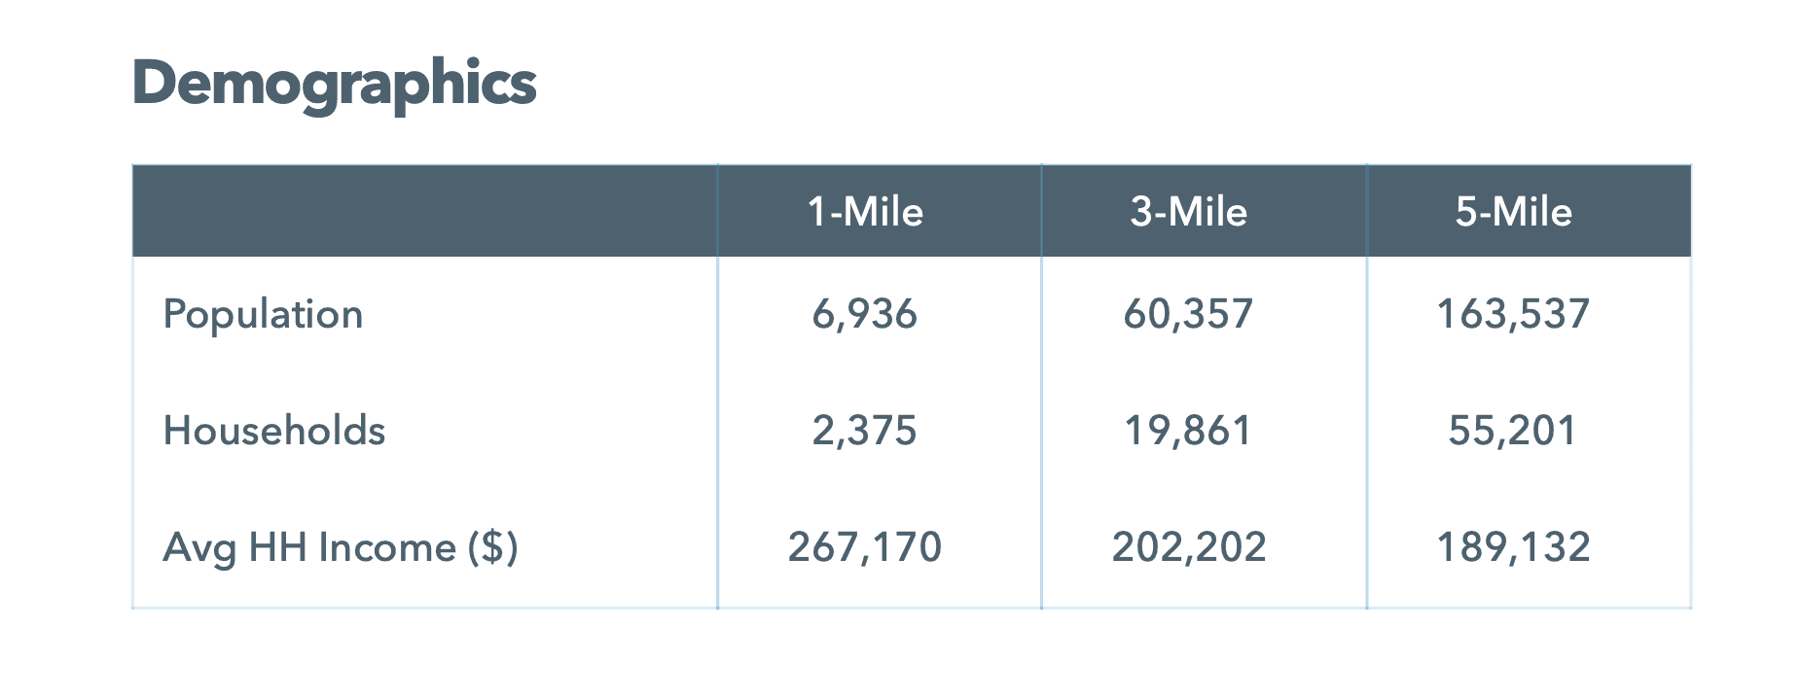This screenshot has width=1802, height=698.
Task: Select the 5-Mile column header
Action: coord(1513,212)
